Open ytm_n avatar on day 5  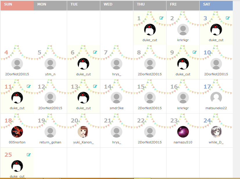tap(50, 64)
